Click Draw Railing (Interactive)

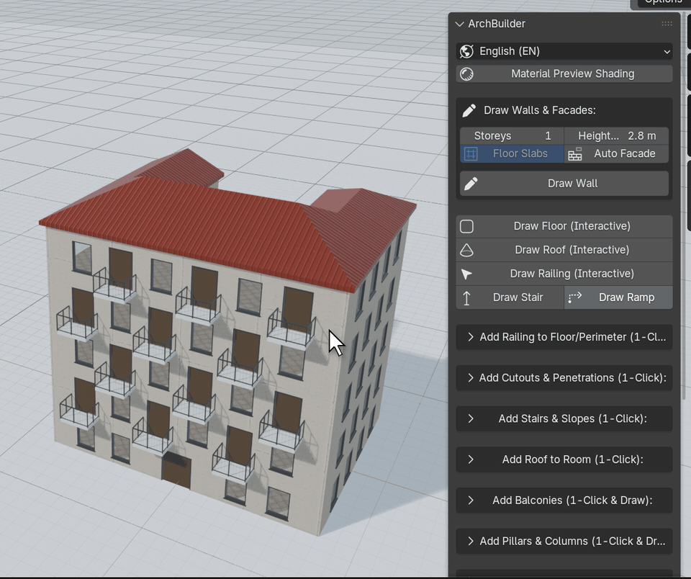point(564,274)
